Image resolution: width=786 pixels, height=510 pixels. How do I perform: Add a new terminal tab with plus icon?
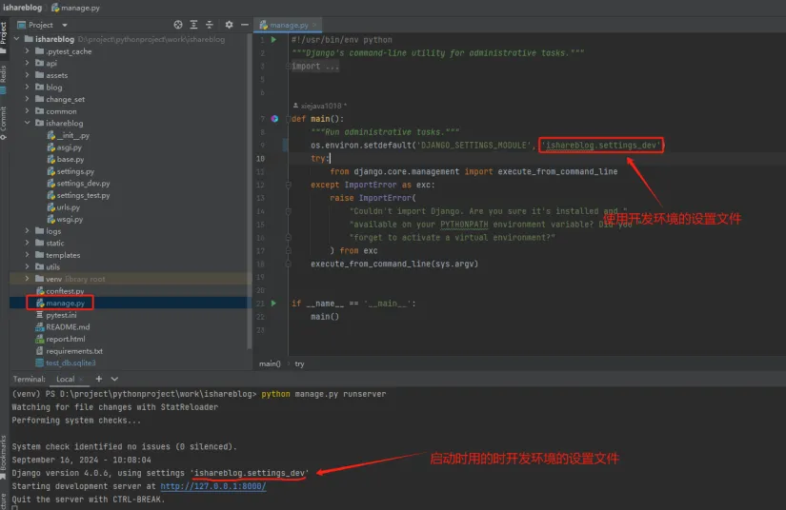(99, 379)
